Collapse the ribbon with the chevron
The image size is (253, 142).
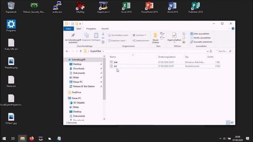pyautogui.click(x=229, y=28)
